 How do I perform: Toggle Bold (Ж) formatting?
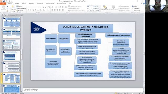click(x=28, y=10)
